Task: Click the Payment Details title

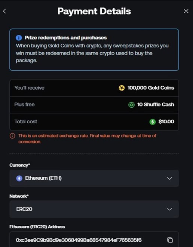Action: tap(94, 11)
